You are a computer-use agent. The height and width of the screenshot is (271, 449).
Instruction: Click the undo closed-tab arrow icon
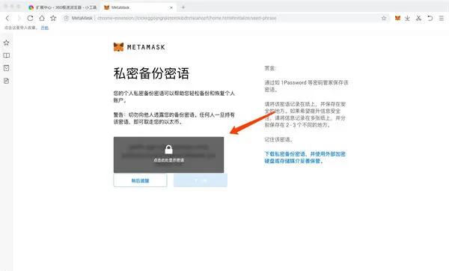pyautogui.click(x=430, y=18)
